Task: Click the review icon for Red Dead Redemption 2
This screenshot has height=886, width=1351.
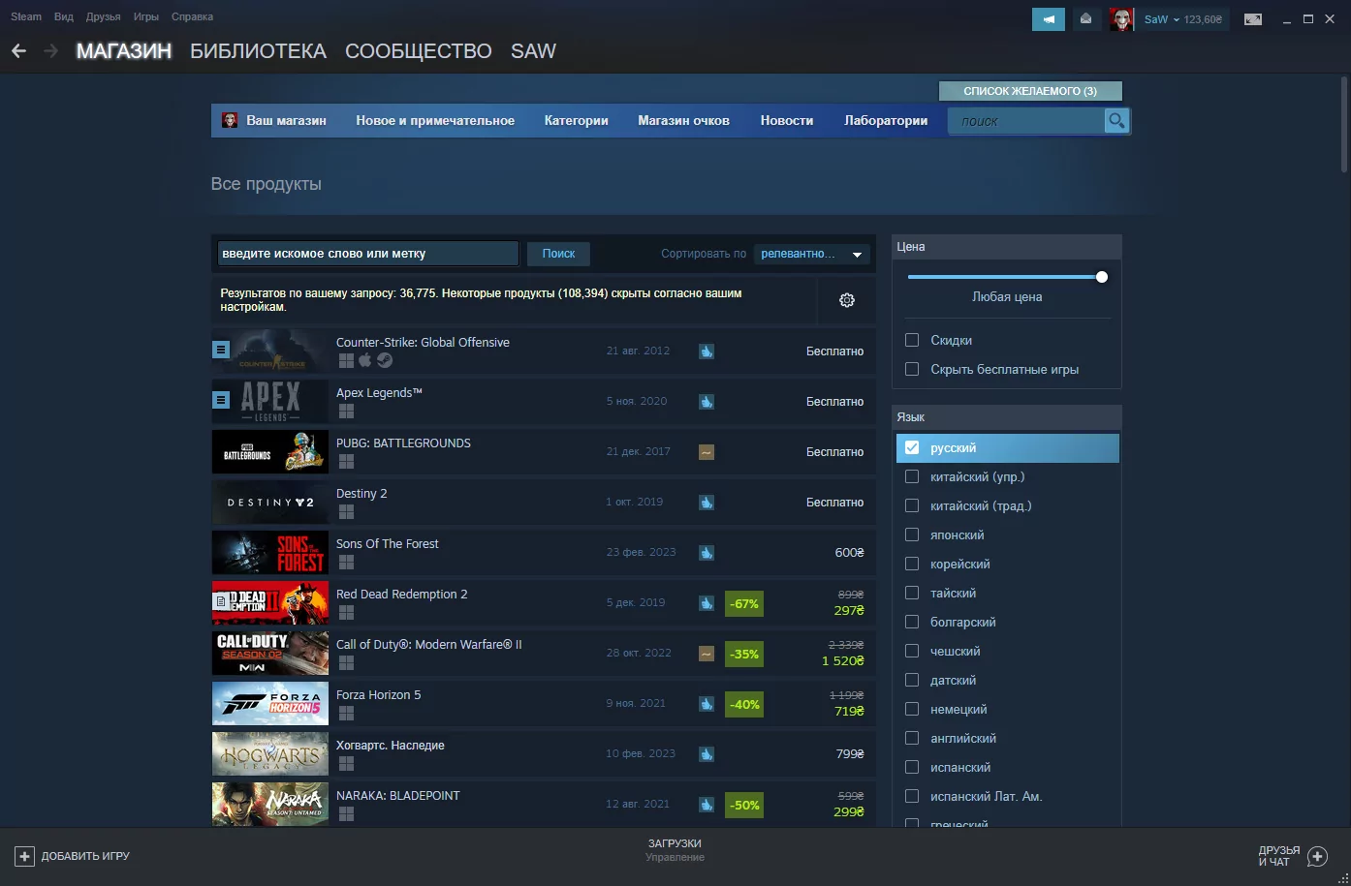Action: click(x=707, y=603)
